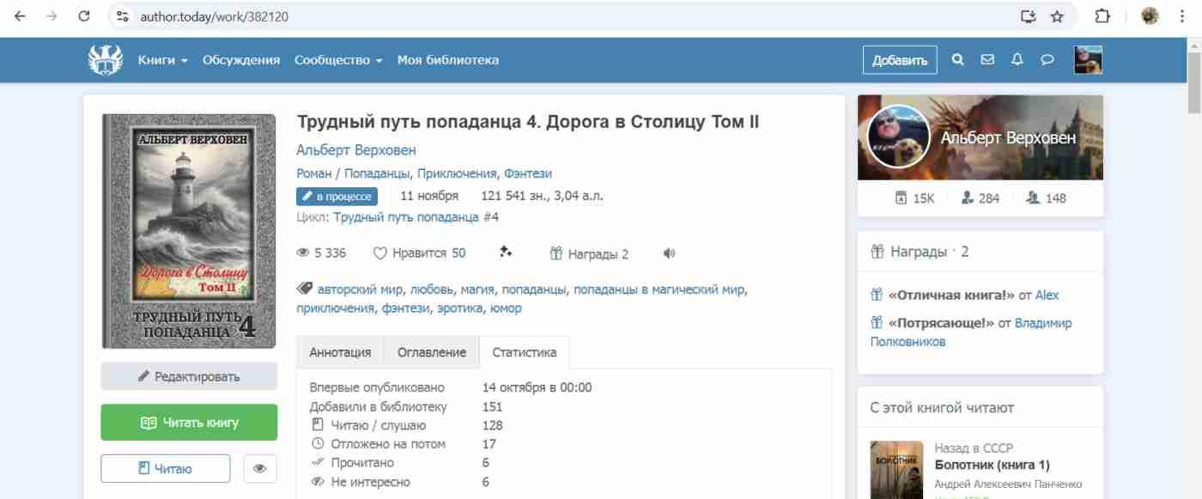1202x499 pixels.
Task: Open book Болотник (книга 1)
Action: [x=992, y=466]
